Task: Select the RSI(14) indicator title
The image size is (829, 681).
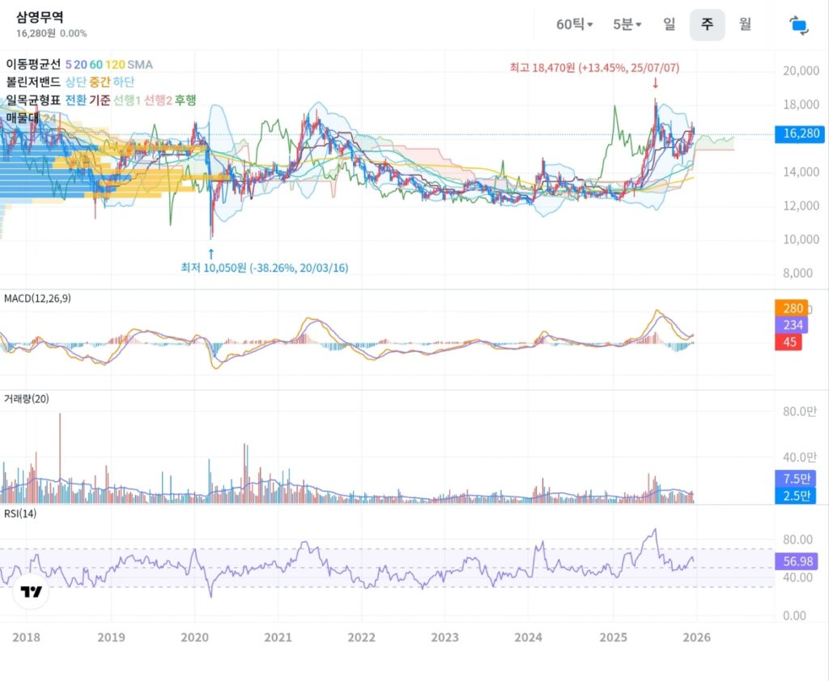Action: [x=20, y=514]
